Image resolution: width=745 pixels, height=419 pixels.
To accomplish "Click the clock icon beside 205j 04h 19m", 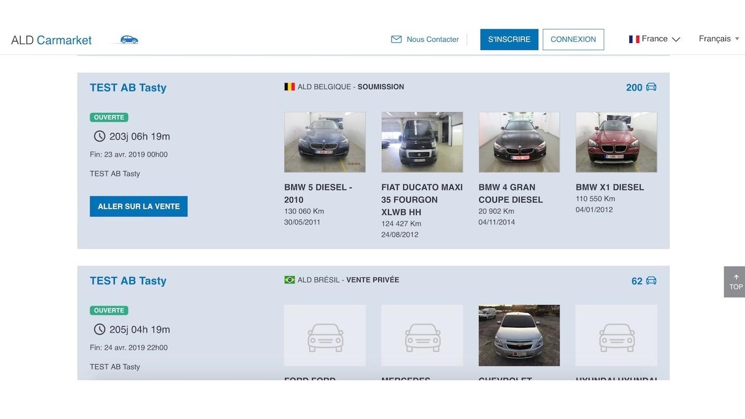I will point(99,330).
